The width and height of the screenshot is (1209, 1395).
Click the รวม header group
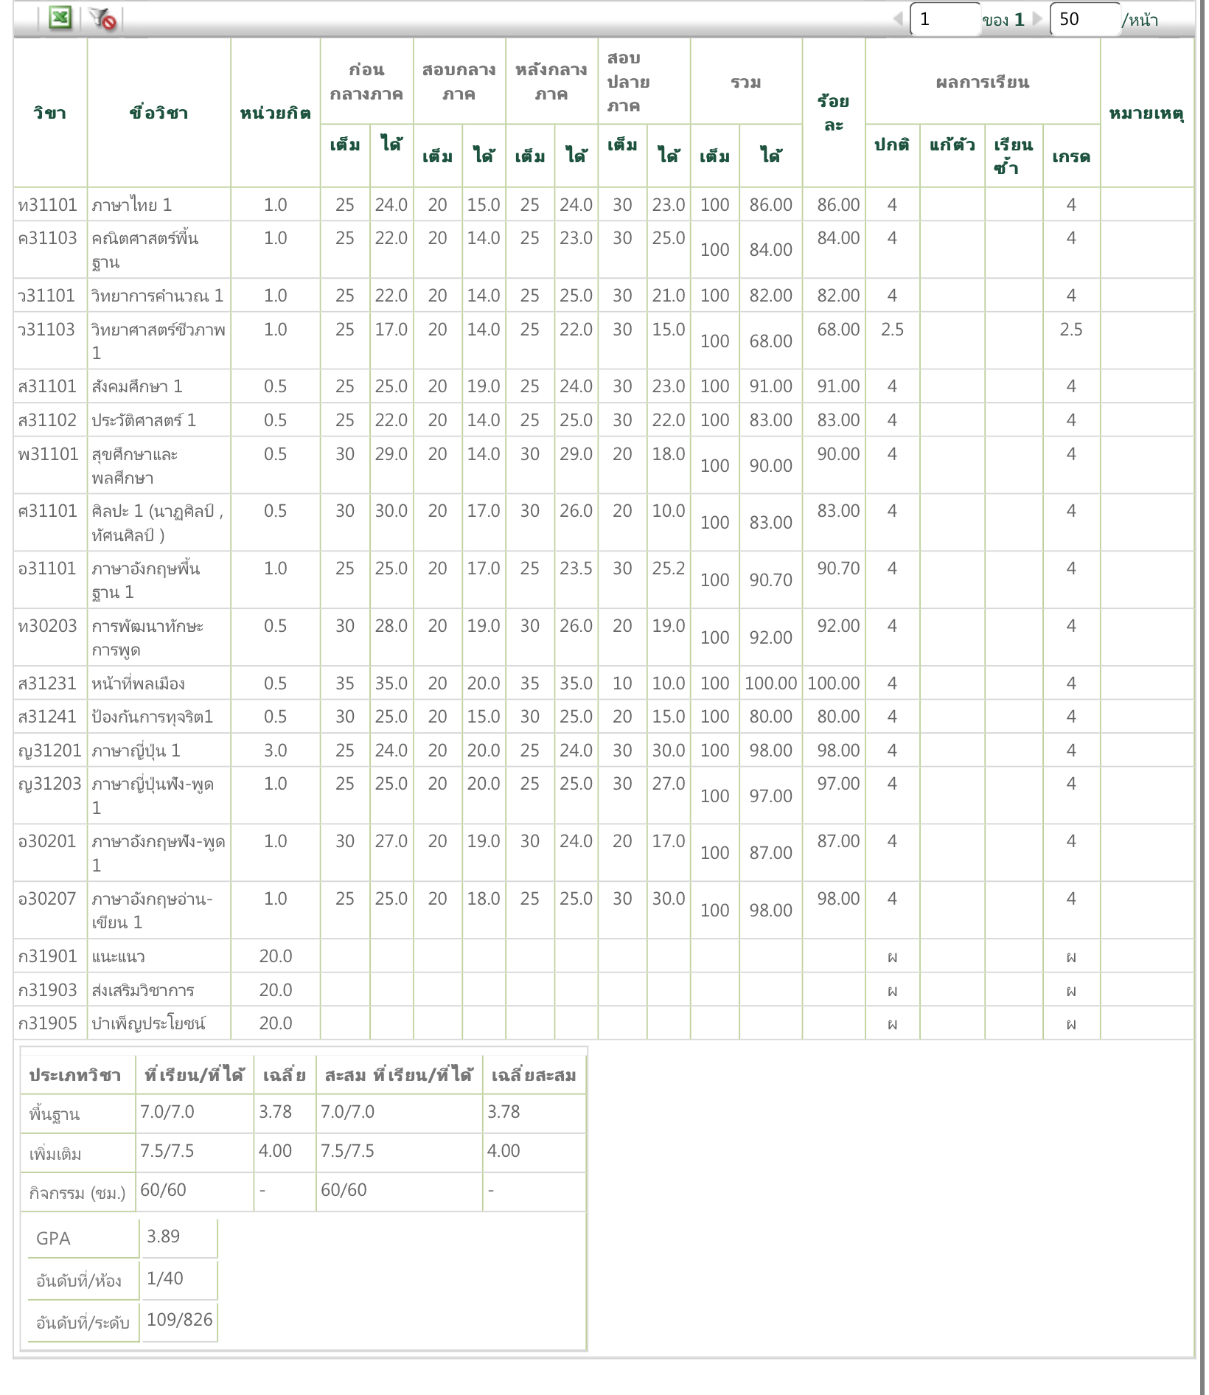[746, 82]
